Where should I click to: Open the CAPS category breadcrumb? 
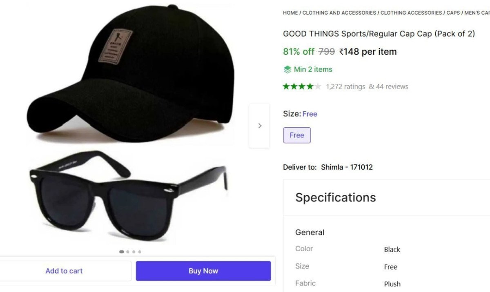click(x=452, y=13)
